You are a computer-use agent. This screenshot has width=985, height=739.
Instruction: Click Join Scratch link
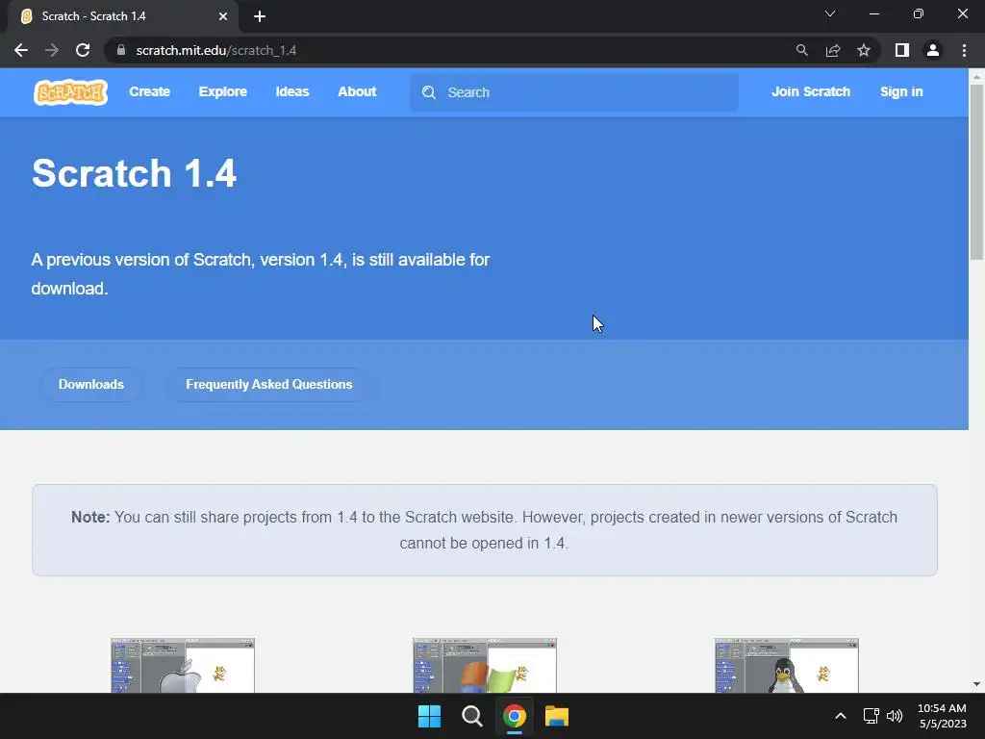(x=810, y=91)
